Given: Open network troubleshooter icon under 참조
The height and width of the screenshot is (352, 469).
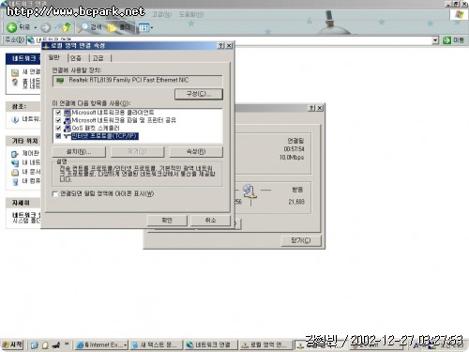Looking at the screenshot, I should point(15,119).
